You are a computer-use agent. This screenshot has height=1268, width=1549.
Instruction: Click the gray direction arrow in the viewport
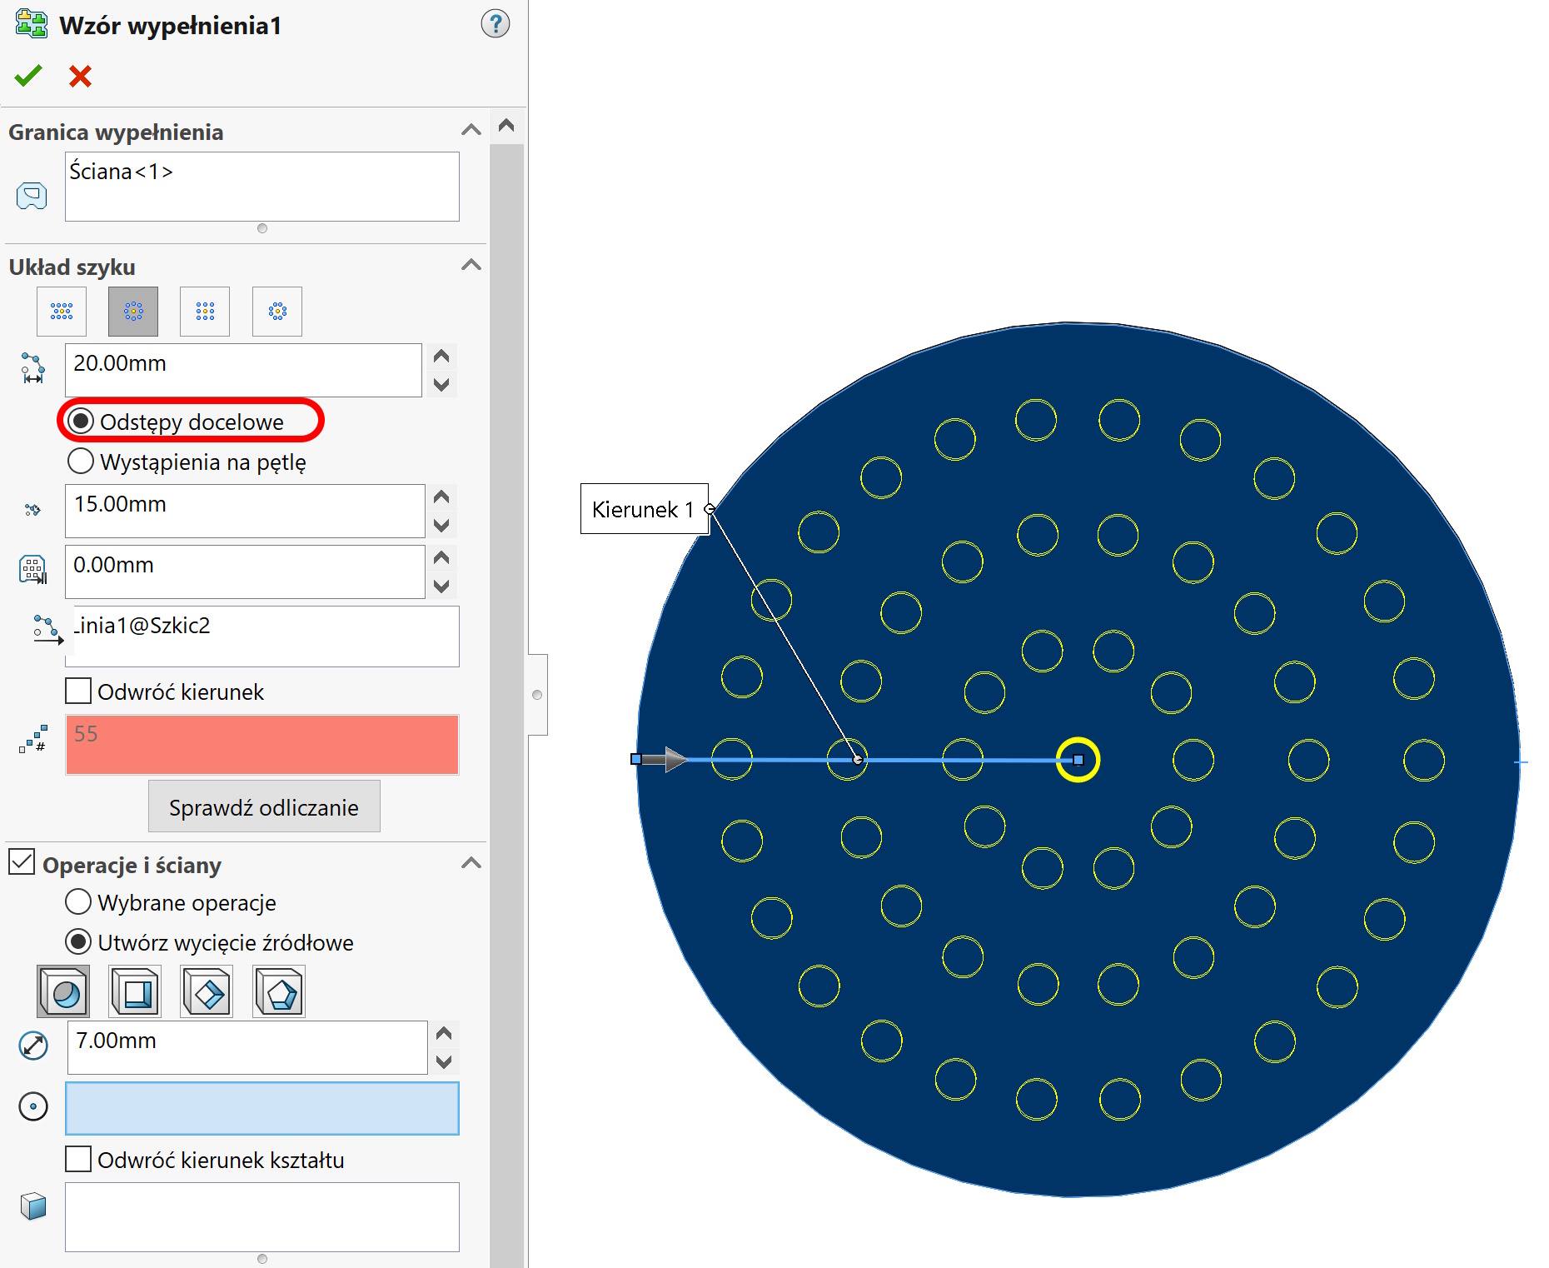click(665, 759)
